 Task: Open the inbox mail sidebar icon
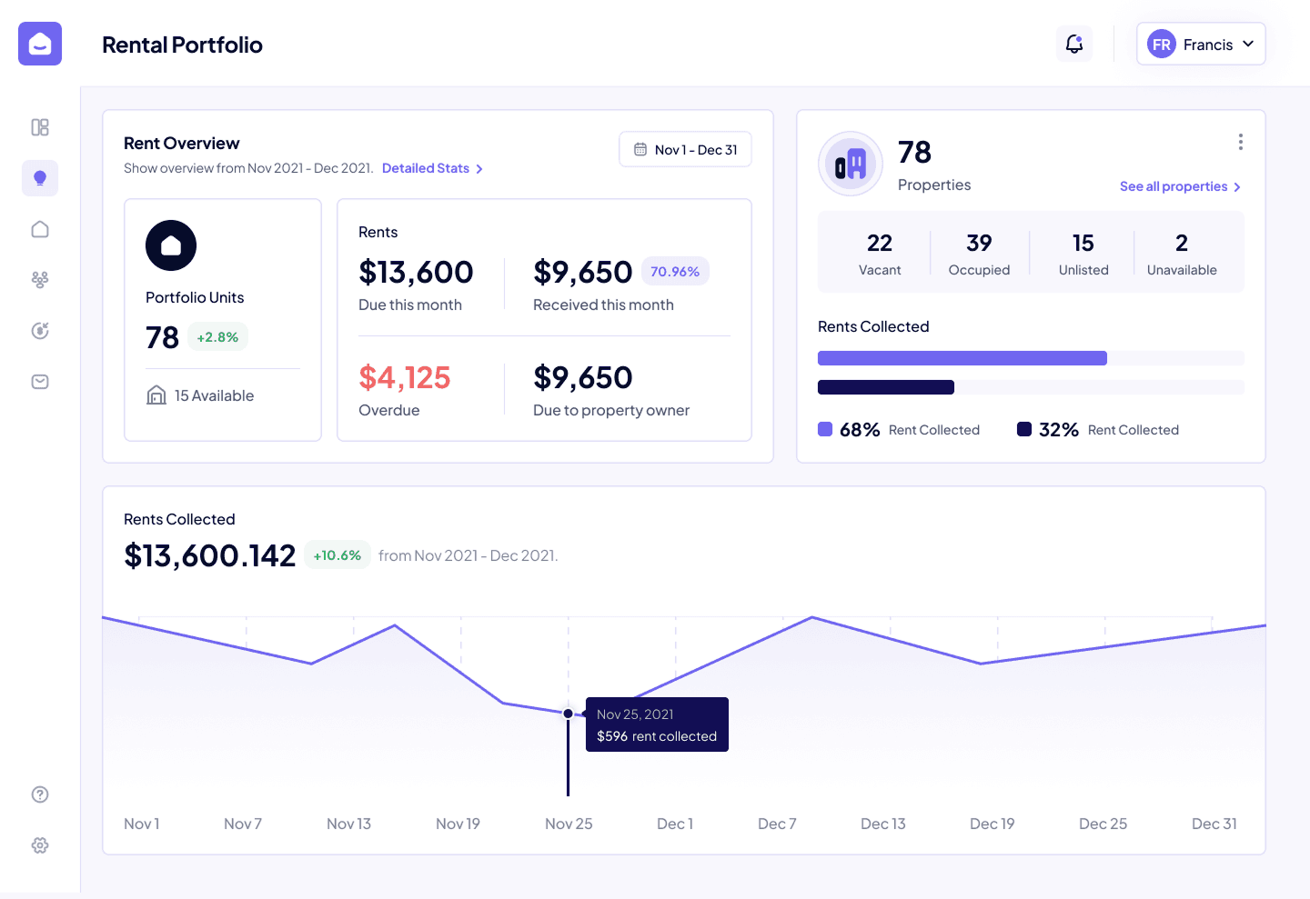click(x=40, y=382)
